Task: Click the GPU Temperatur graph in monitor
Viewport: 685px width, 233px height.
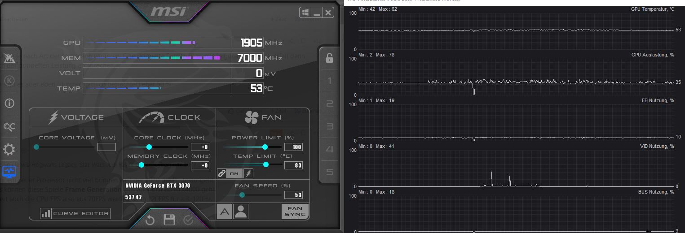Action: 517,31
